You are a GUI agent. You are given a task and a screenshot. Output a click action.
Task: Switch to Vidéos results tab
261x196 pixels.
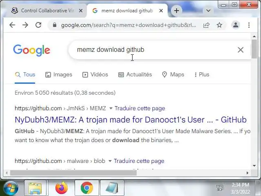(x=95, y=74)
